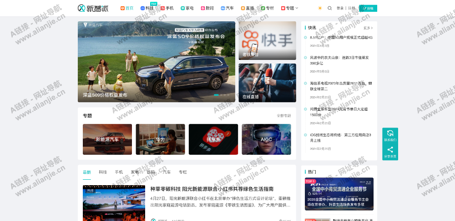The height and width of the screenshot is (221, 455).
Task: Click the 分享本页 share icon
Action: 390,152
